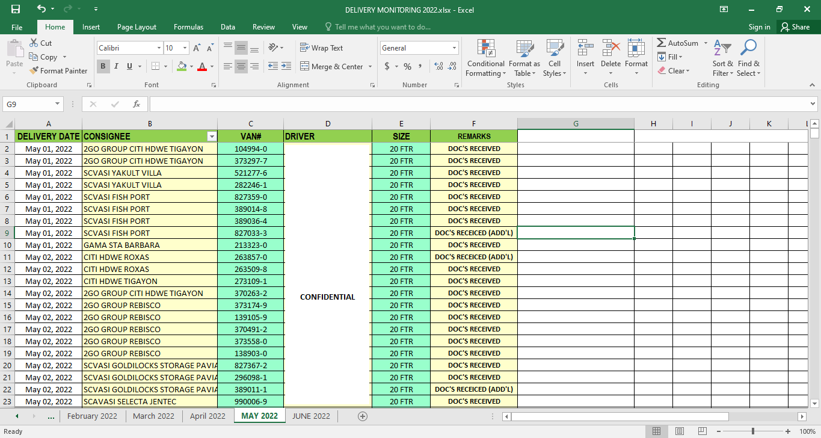Toggle Italic formatting
The width and height of the screenshot is (821, 438).
tap(116, 66)
